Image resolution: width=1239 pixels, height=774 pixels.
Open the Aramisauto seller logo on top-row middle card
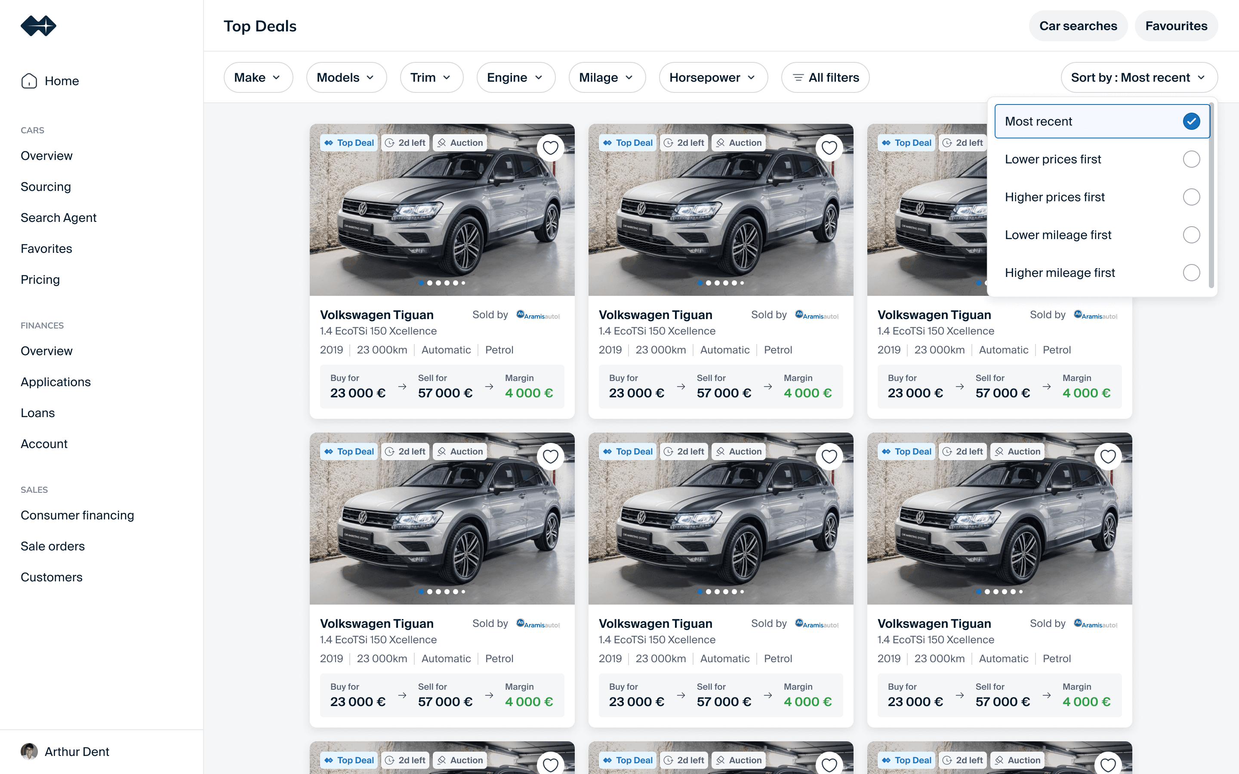point(817,315)
